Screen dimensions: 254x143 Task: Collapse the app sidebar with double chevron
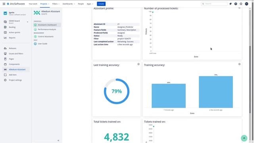[58, 140]
